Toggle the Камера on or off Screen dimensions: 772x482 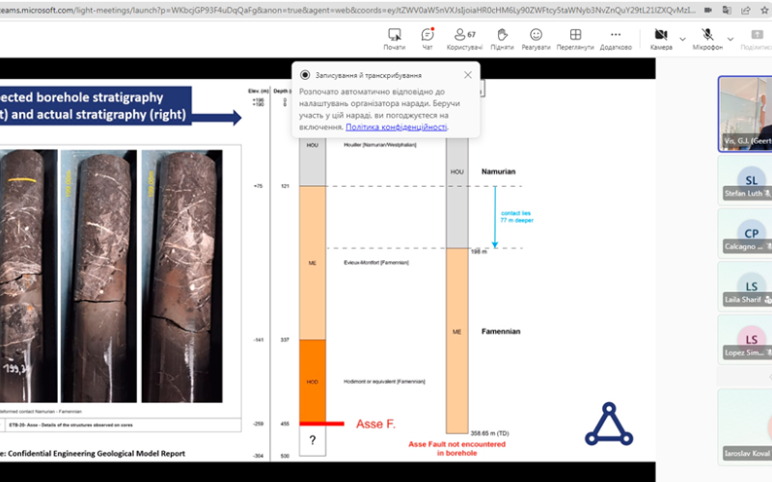[x=661, y=39]
